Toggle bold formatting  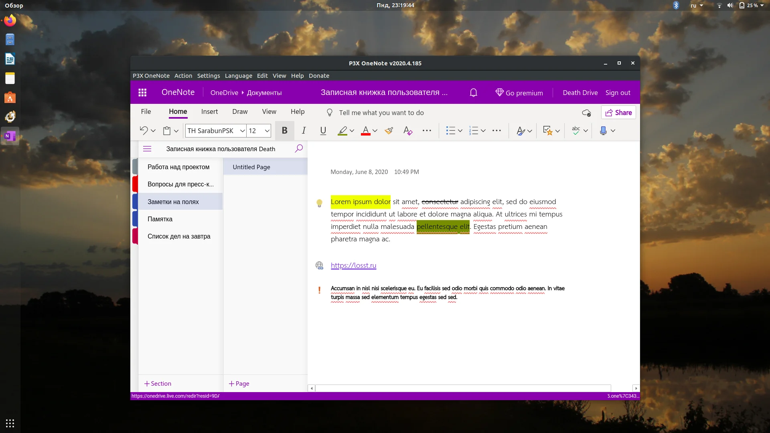point(284,131)
